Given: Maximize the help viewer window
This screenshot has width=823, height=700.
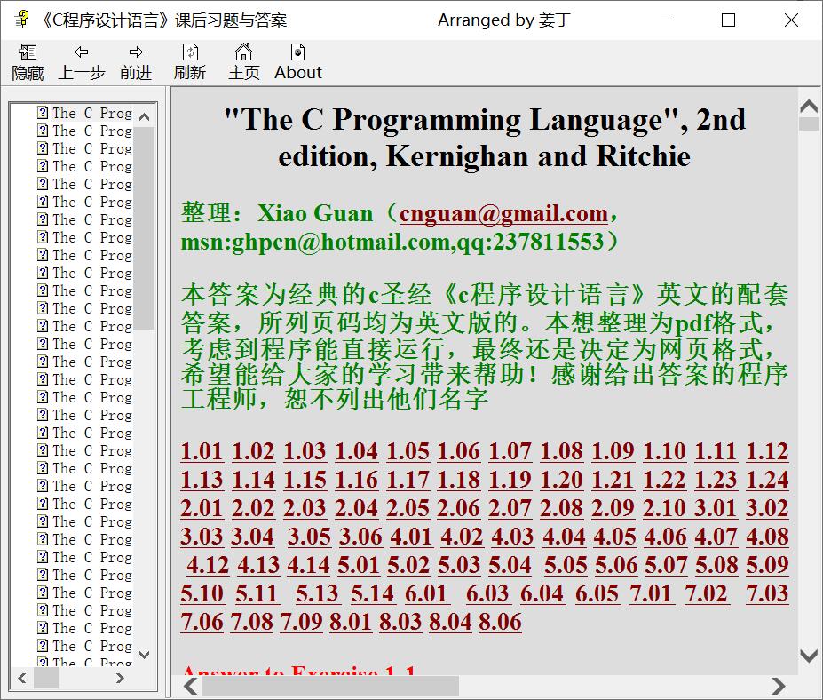Looking at the screenshot, I should pos(729,20).
